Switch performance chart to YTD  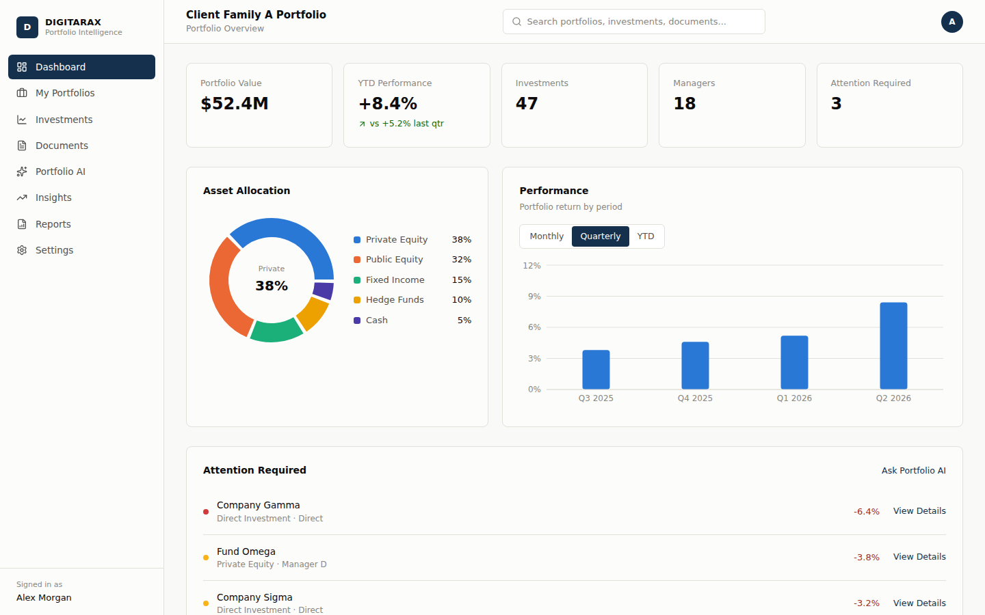pos(646,236)
